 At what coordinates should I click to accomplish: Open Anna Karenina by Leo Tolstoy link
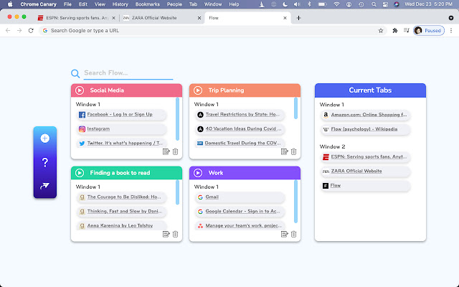coord(120,225)
